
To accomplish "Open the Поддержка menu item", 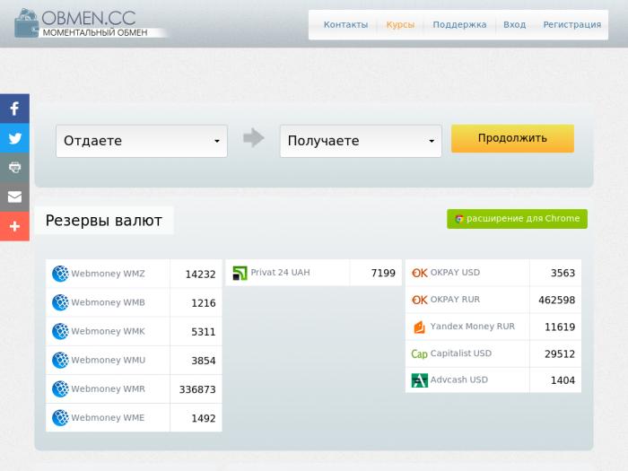I will click(x=459, y=25).
